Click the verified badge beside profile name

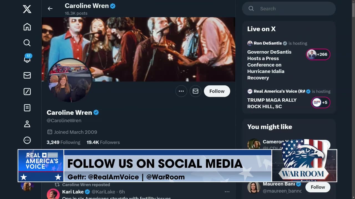click(x=96, y=112)
